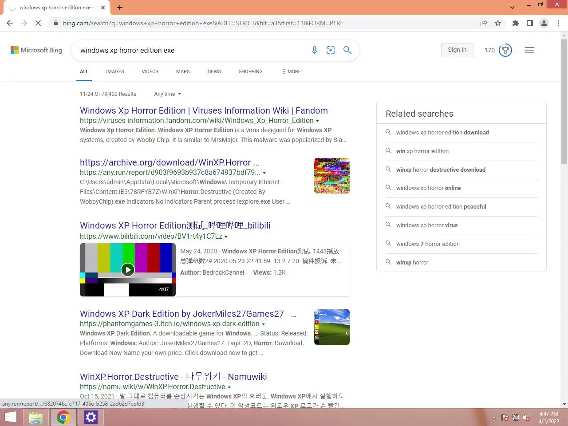Click the share page icon in address bar

pyautogui.click(x=484, y=23)
